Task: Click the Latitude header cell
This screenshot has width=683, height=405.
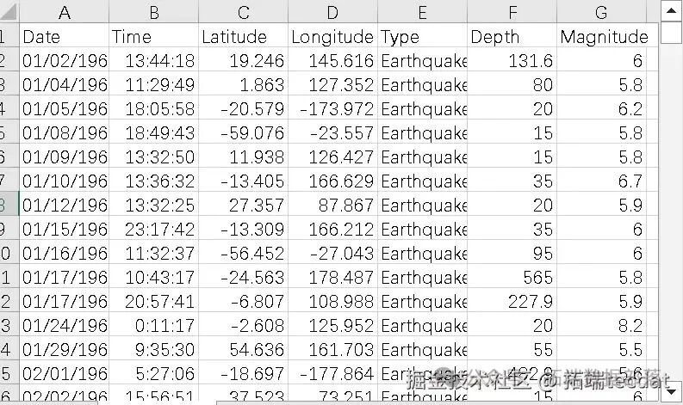Action: pyautogui.click(x=243, y=36)
